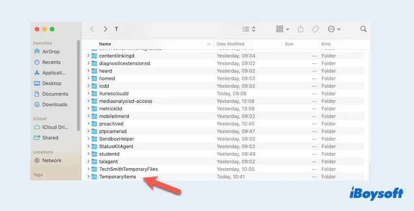Expand the homed folder
This screenshot has width=414, height=211.
(89, 78)
